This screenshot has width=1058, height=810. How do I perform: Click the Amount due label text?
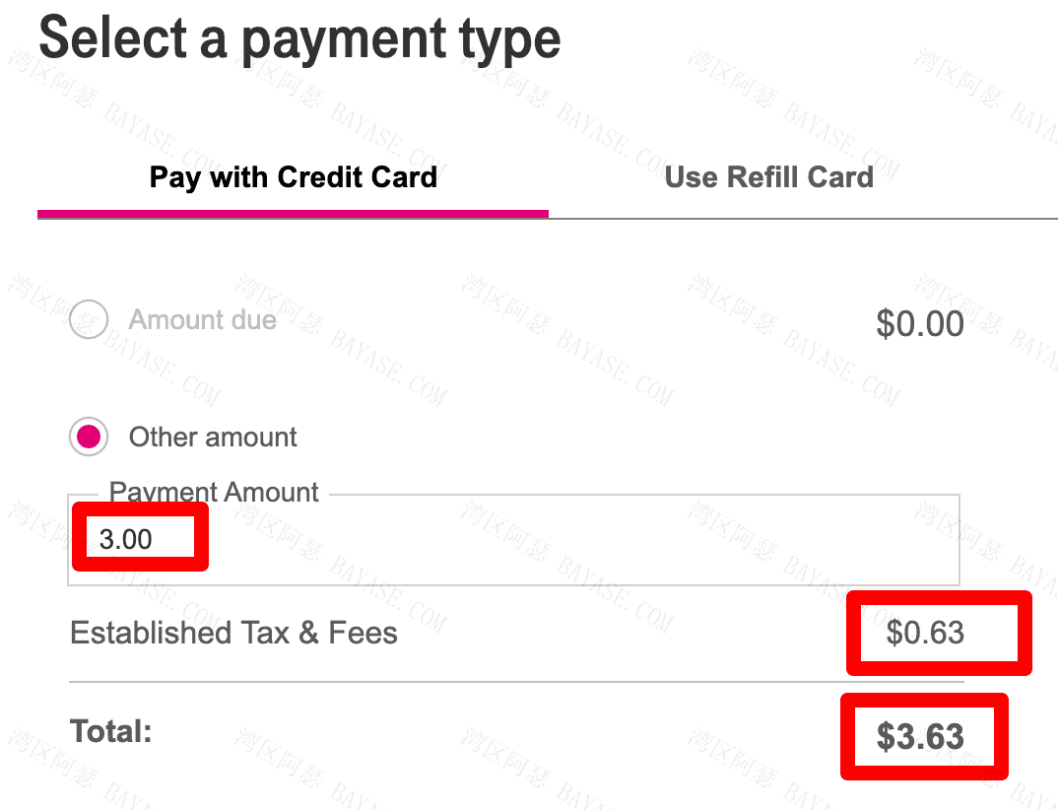202,319
